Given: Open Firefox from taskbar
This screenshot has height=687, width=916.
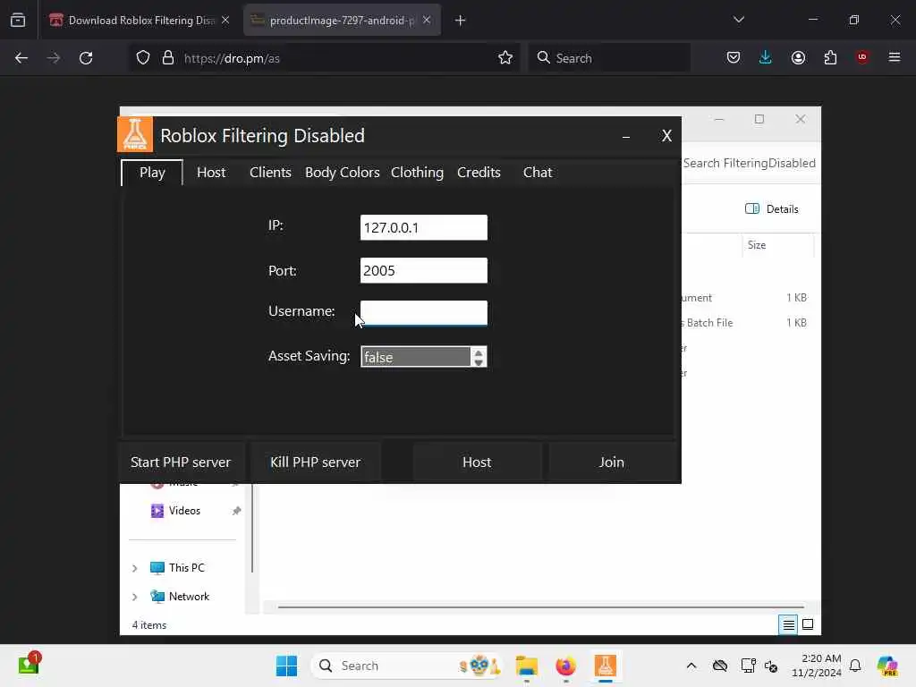Looking at the screenshot, I should [x=565, y=666].
